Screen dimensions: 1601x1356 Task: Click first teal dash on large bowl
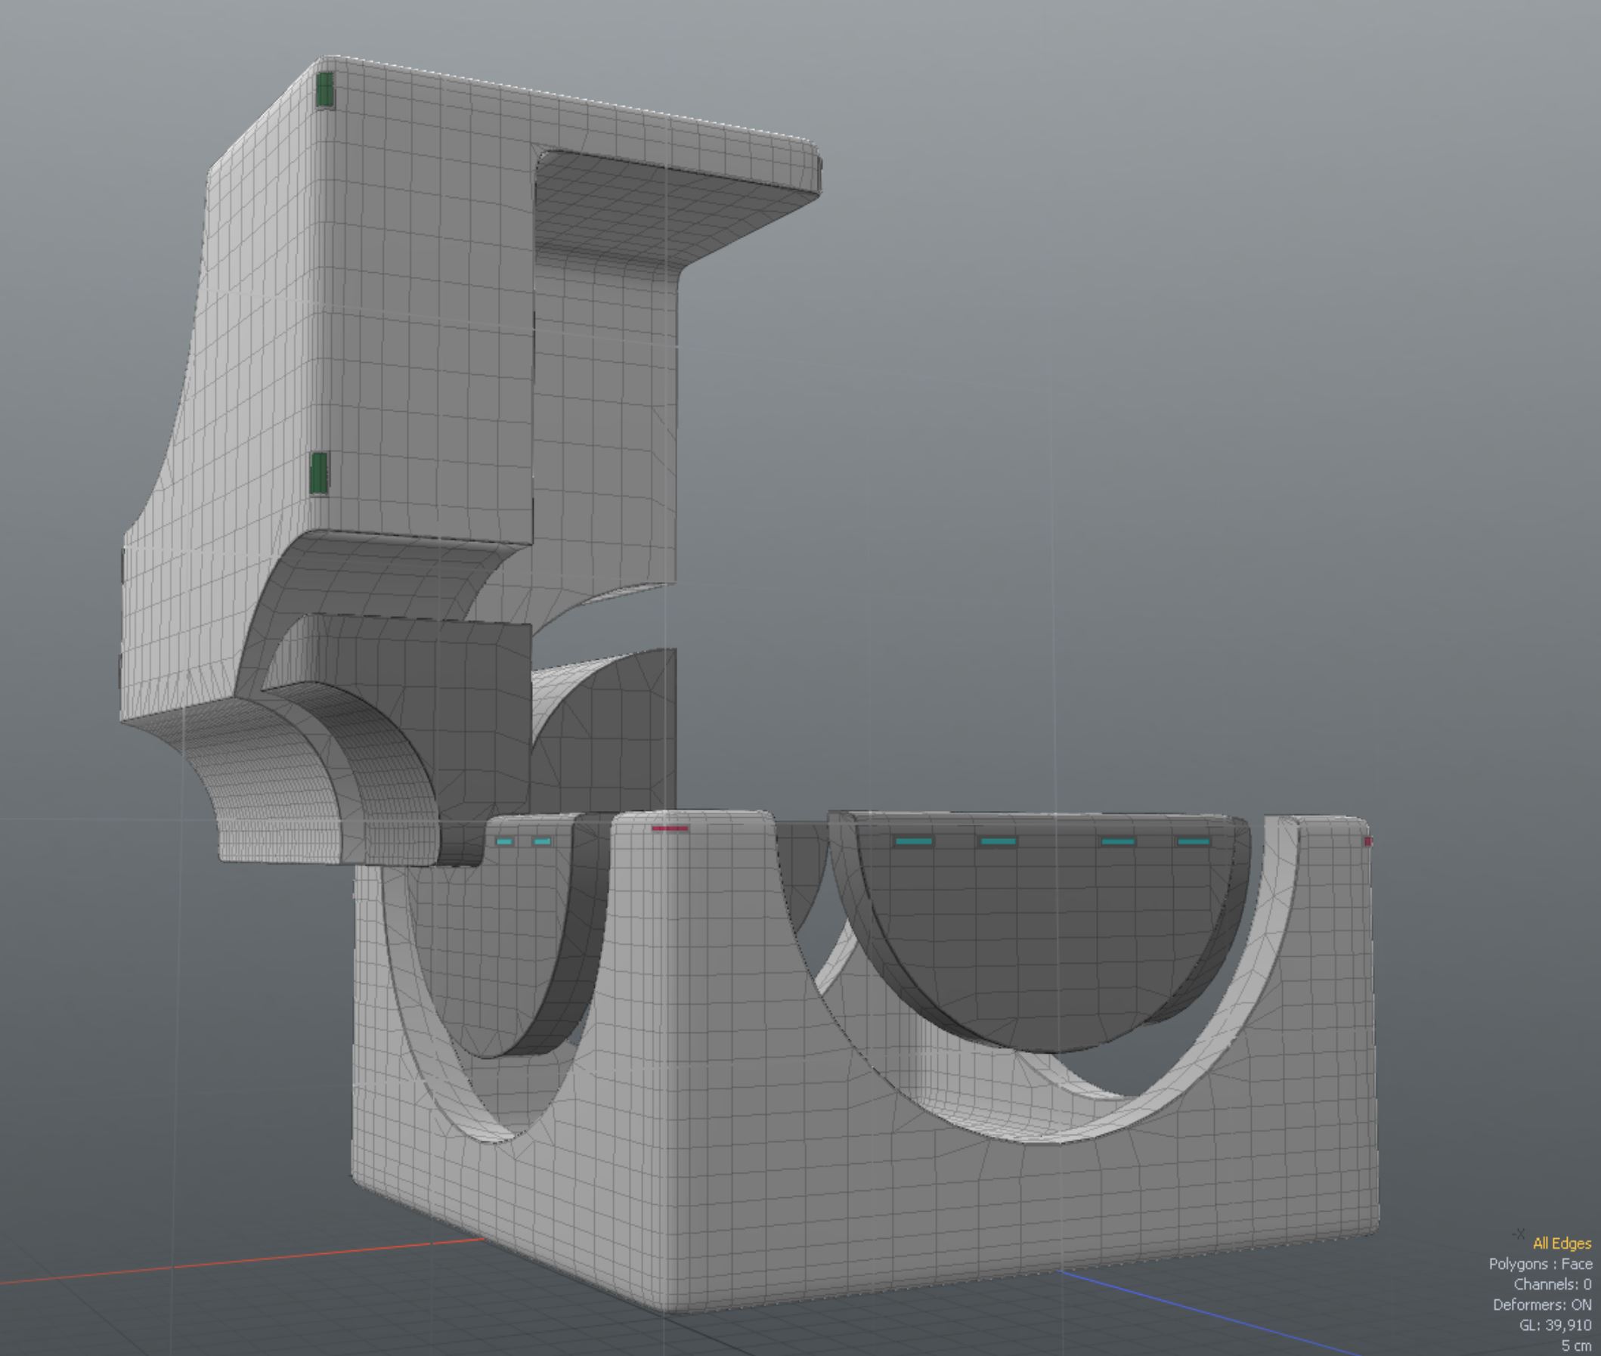click(x=914, y=842)
